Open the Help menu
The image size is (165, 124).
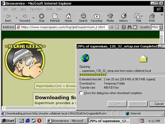(59, 9)
